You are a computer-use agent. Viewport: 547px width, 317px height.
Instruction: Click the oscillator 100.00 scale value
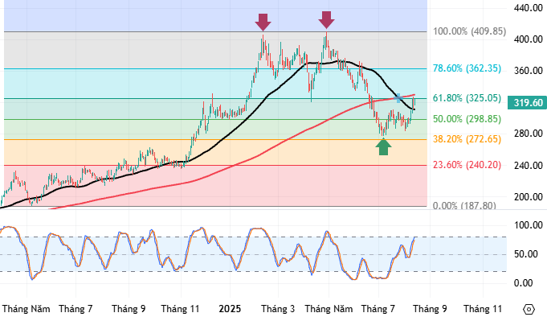(529, 225)
